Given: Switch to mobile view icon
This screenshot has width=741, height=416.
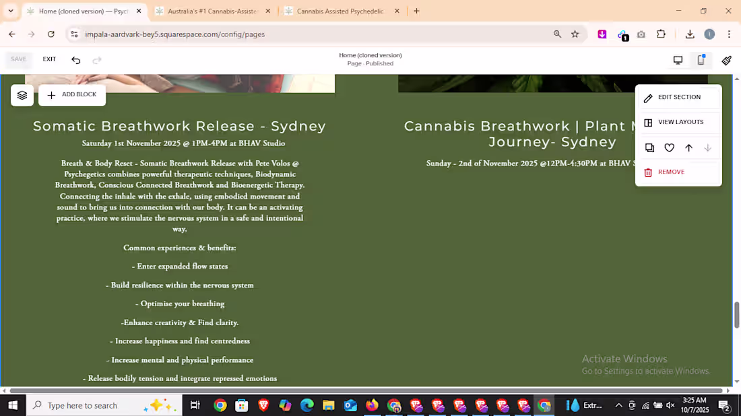Looking at the screenshot, I should click(701, 60).
